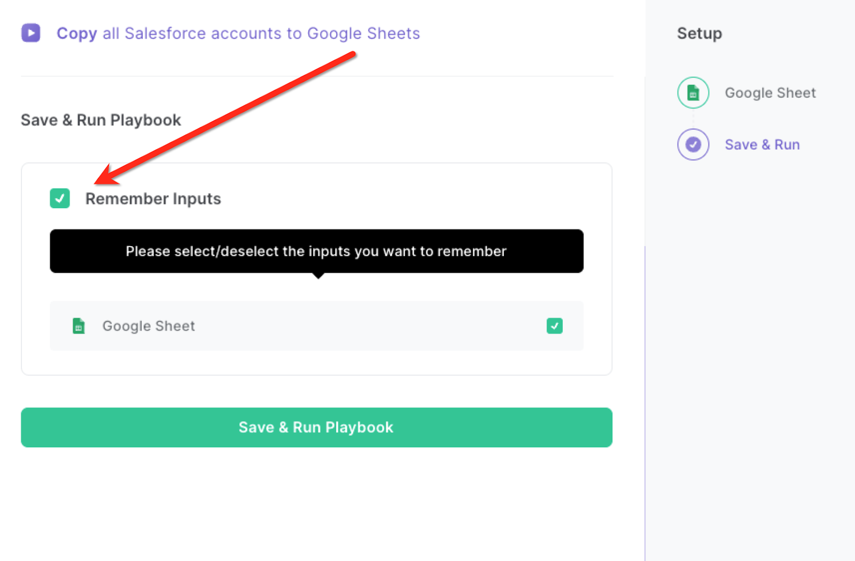Open the Save & Run setup step label
855x561 pixels.
pos(762,145)
